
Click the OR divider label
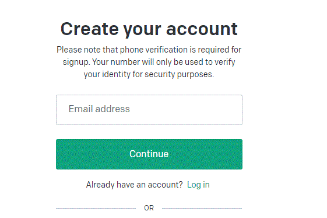point(149,208)
